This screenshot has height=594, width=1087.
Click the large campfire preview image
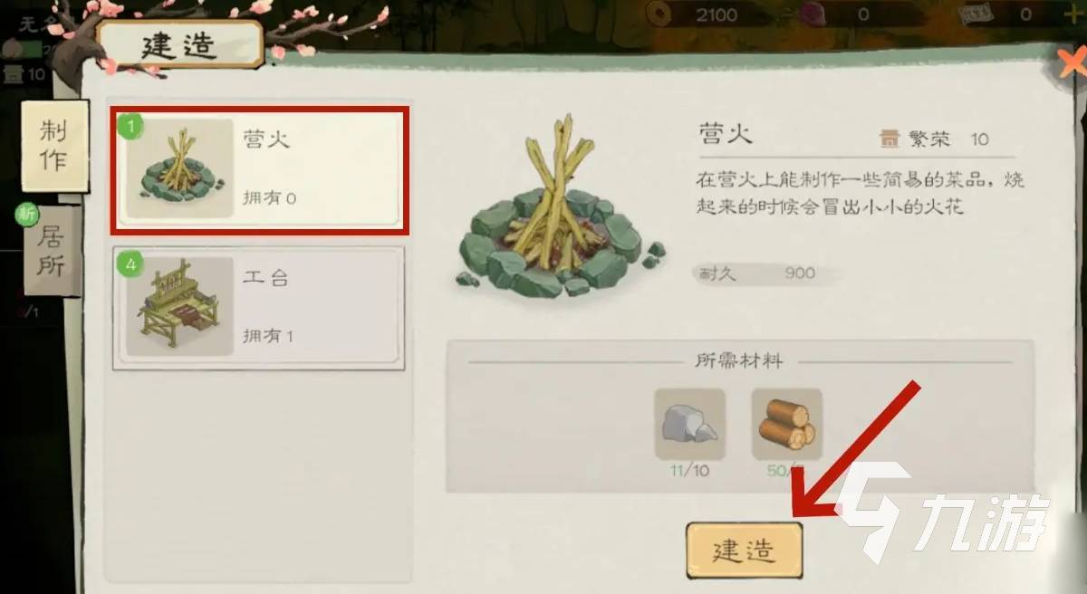point(562,208)
